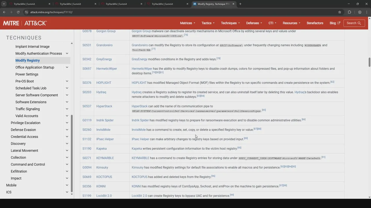Open the Blog external link
Image resolution: width=371 pixels, height=208 pixels.
tap(335, 23)
